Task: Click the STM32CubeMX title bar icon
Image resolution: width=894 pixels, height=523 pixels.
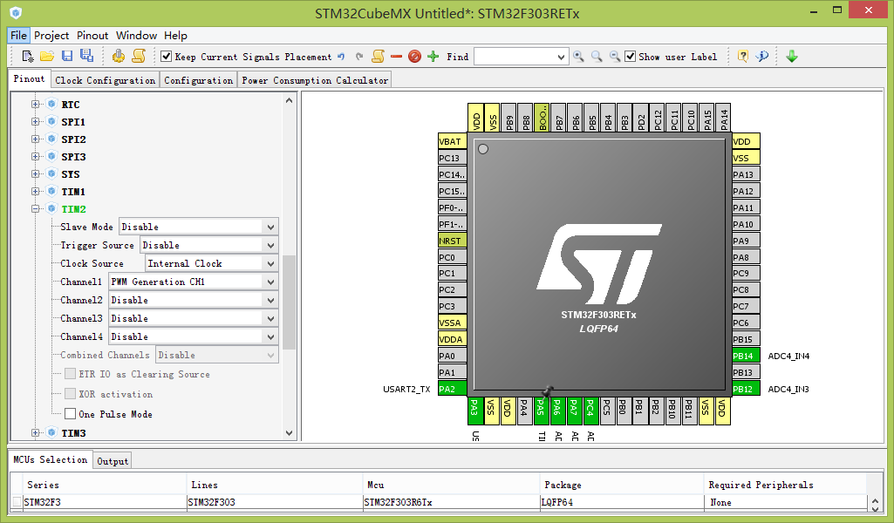Action: 16,12
